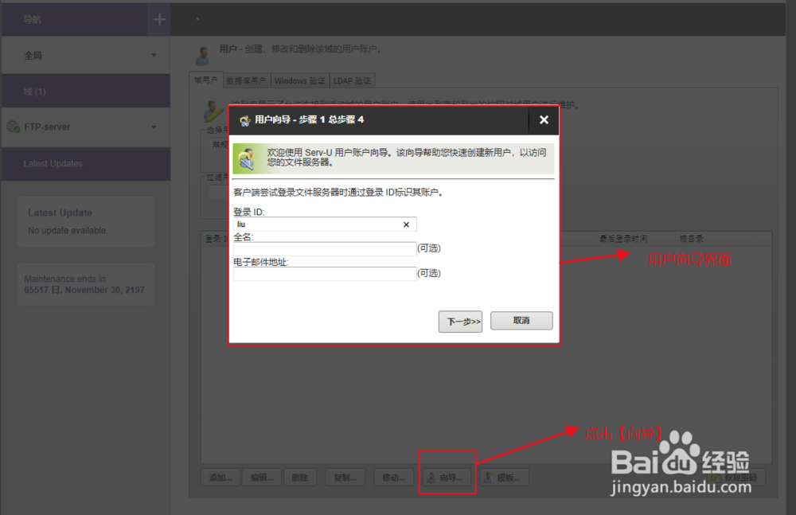Expand the 全局 navigation dropdown
Image resolution: width=796 pixels, height=515 pixels.
click(x=154, y=55)
